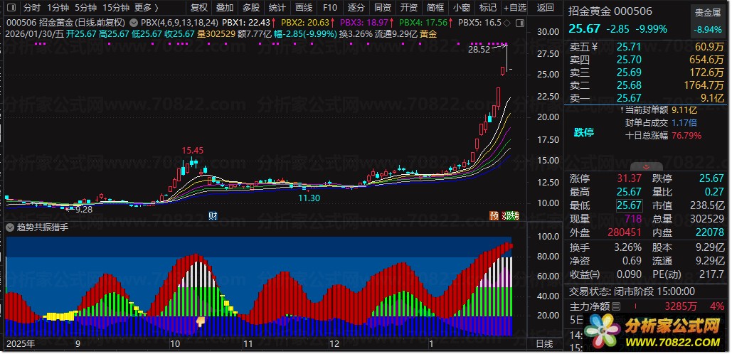Collapse the PBX indicator header arrow
This screenshot has width=732, height=354.
(135, 23)
